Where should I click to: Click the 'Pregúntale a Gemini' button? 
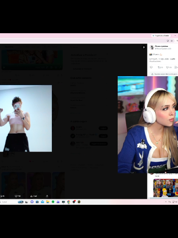pyautogui.click(x=161, y=36)
